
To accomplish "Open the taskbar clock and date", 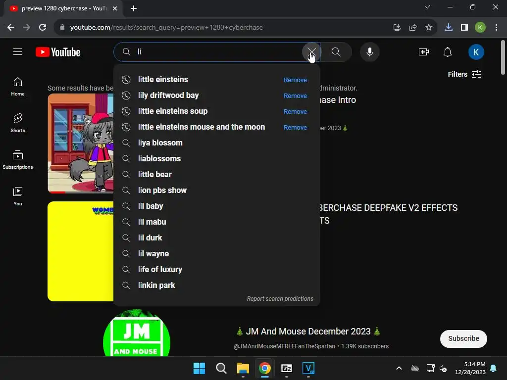I will (470, 368).
